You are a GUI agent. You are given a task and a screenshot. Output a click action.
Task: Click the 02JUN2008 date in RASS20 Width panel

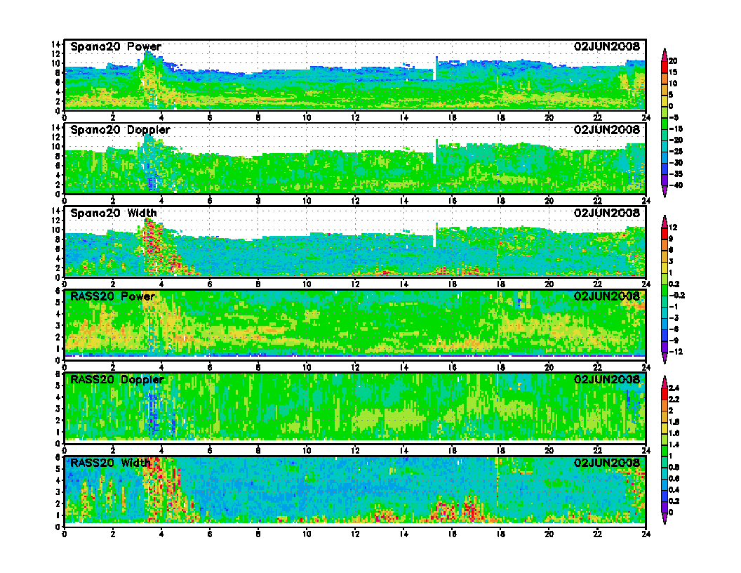607,463
